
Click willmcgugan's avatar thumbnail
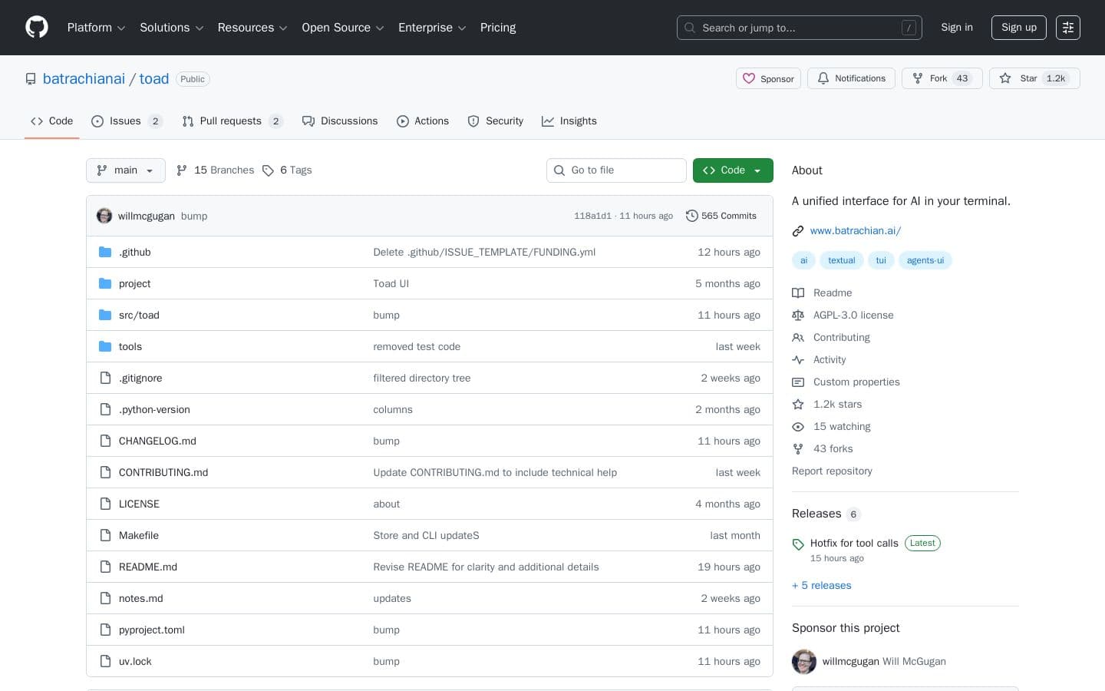click(x=104, y=216)
